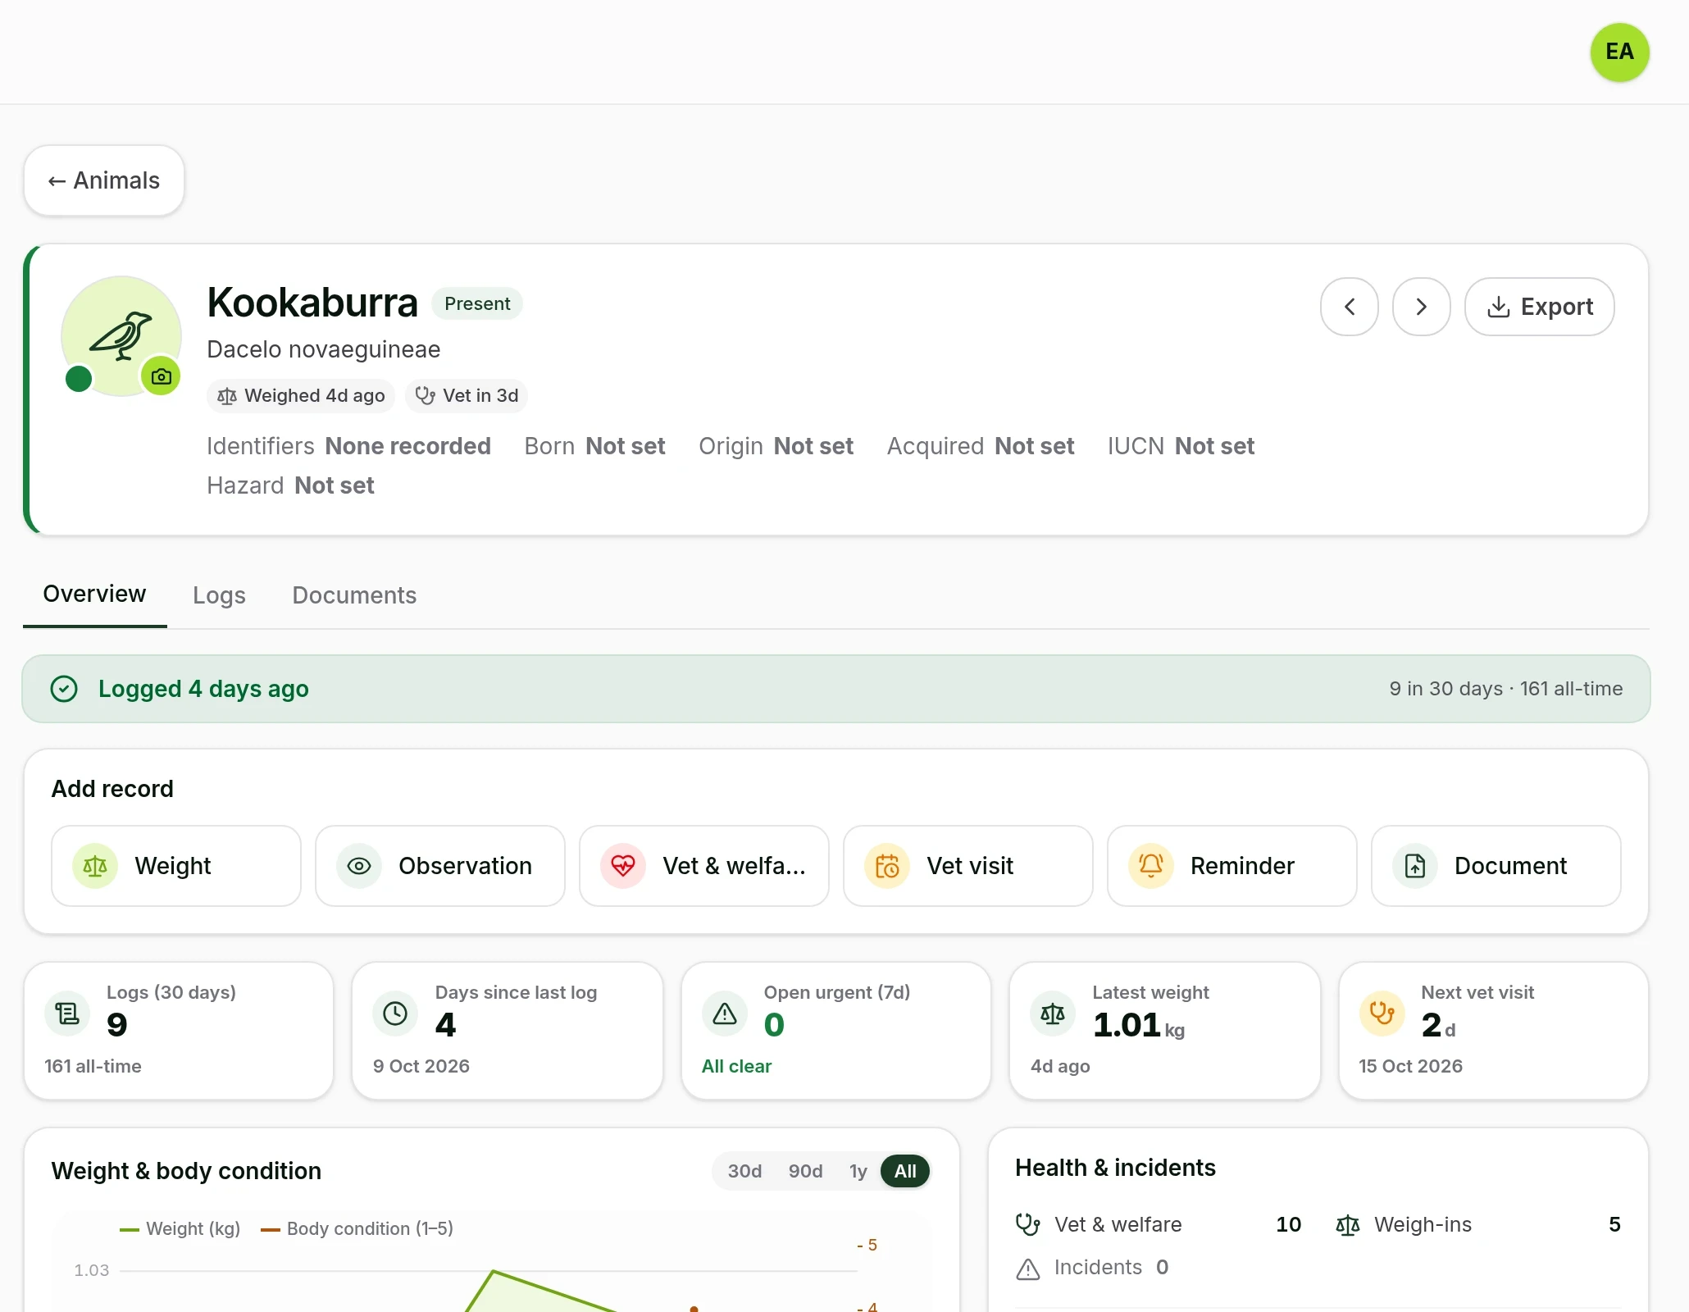Click the check icon in Logged banner
1689x1312 pixels.
[x=64, y=689]
